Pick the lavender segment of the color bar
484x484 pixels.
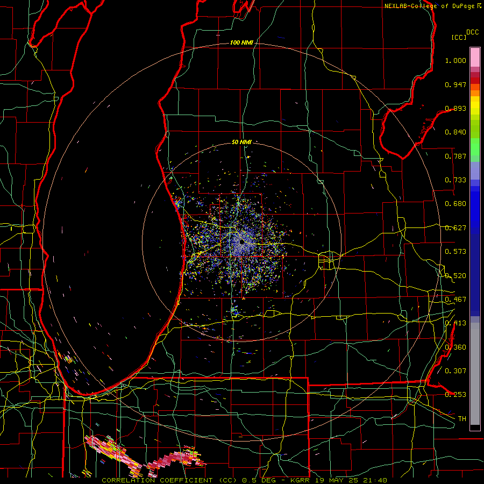click(475, 170)
